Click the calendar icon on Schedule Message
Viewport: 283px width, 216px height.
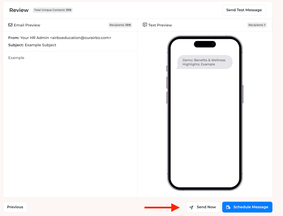click(x=228, y=207)
